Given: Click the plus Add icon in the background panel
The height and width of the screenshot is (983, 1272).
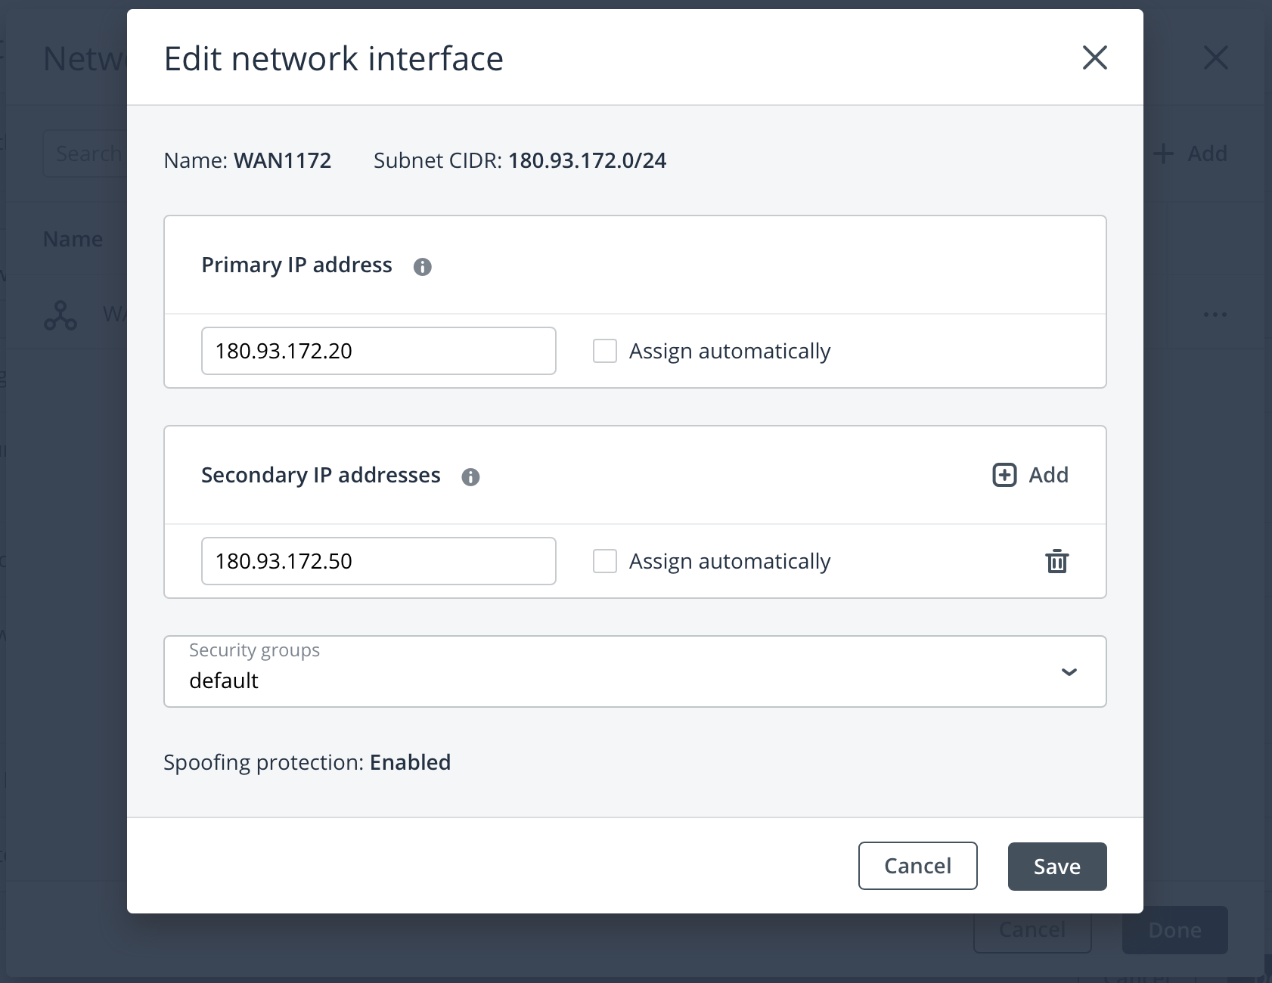Looking at the screenshot, I should click(x=1162, y=153).
